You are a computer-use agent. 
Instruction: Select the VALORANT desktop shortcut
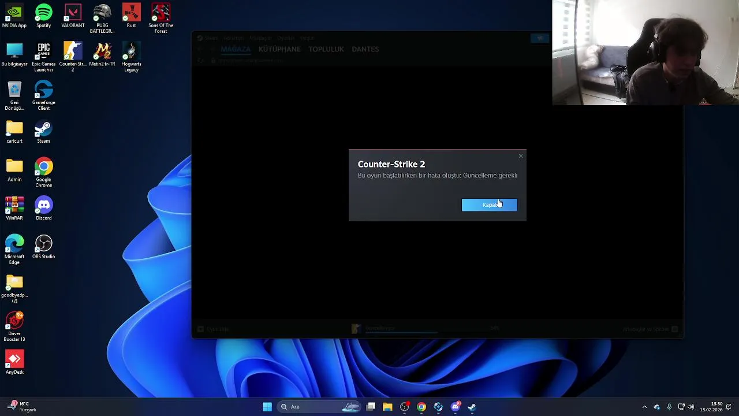(x=73, y=16)
